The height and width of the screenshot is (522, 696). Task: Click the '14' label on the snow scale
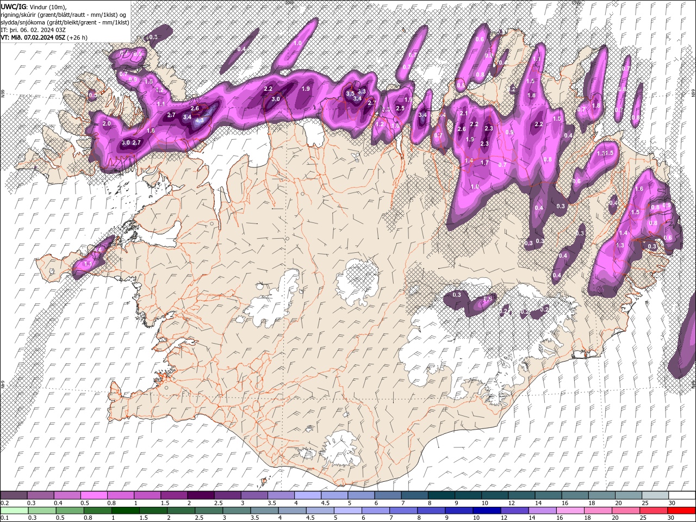(x=538, y=503)
